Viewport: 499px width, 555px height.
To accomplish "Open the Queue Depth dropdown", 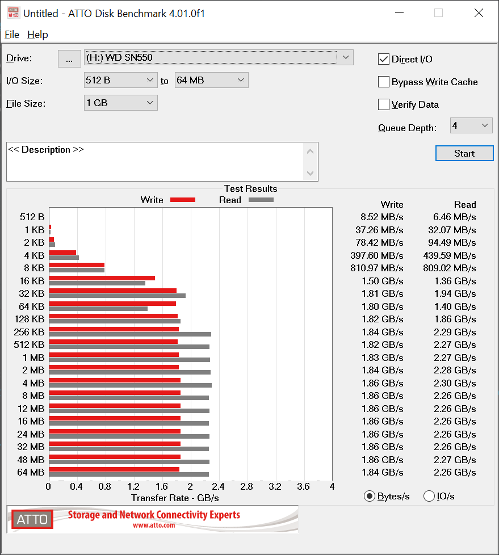I will (x=471, y=125).
